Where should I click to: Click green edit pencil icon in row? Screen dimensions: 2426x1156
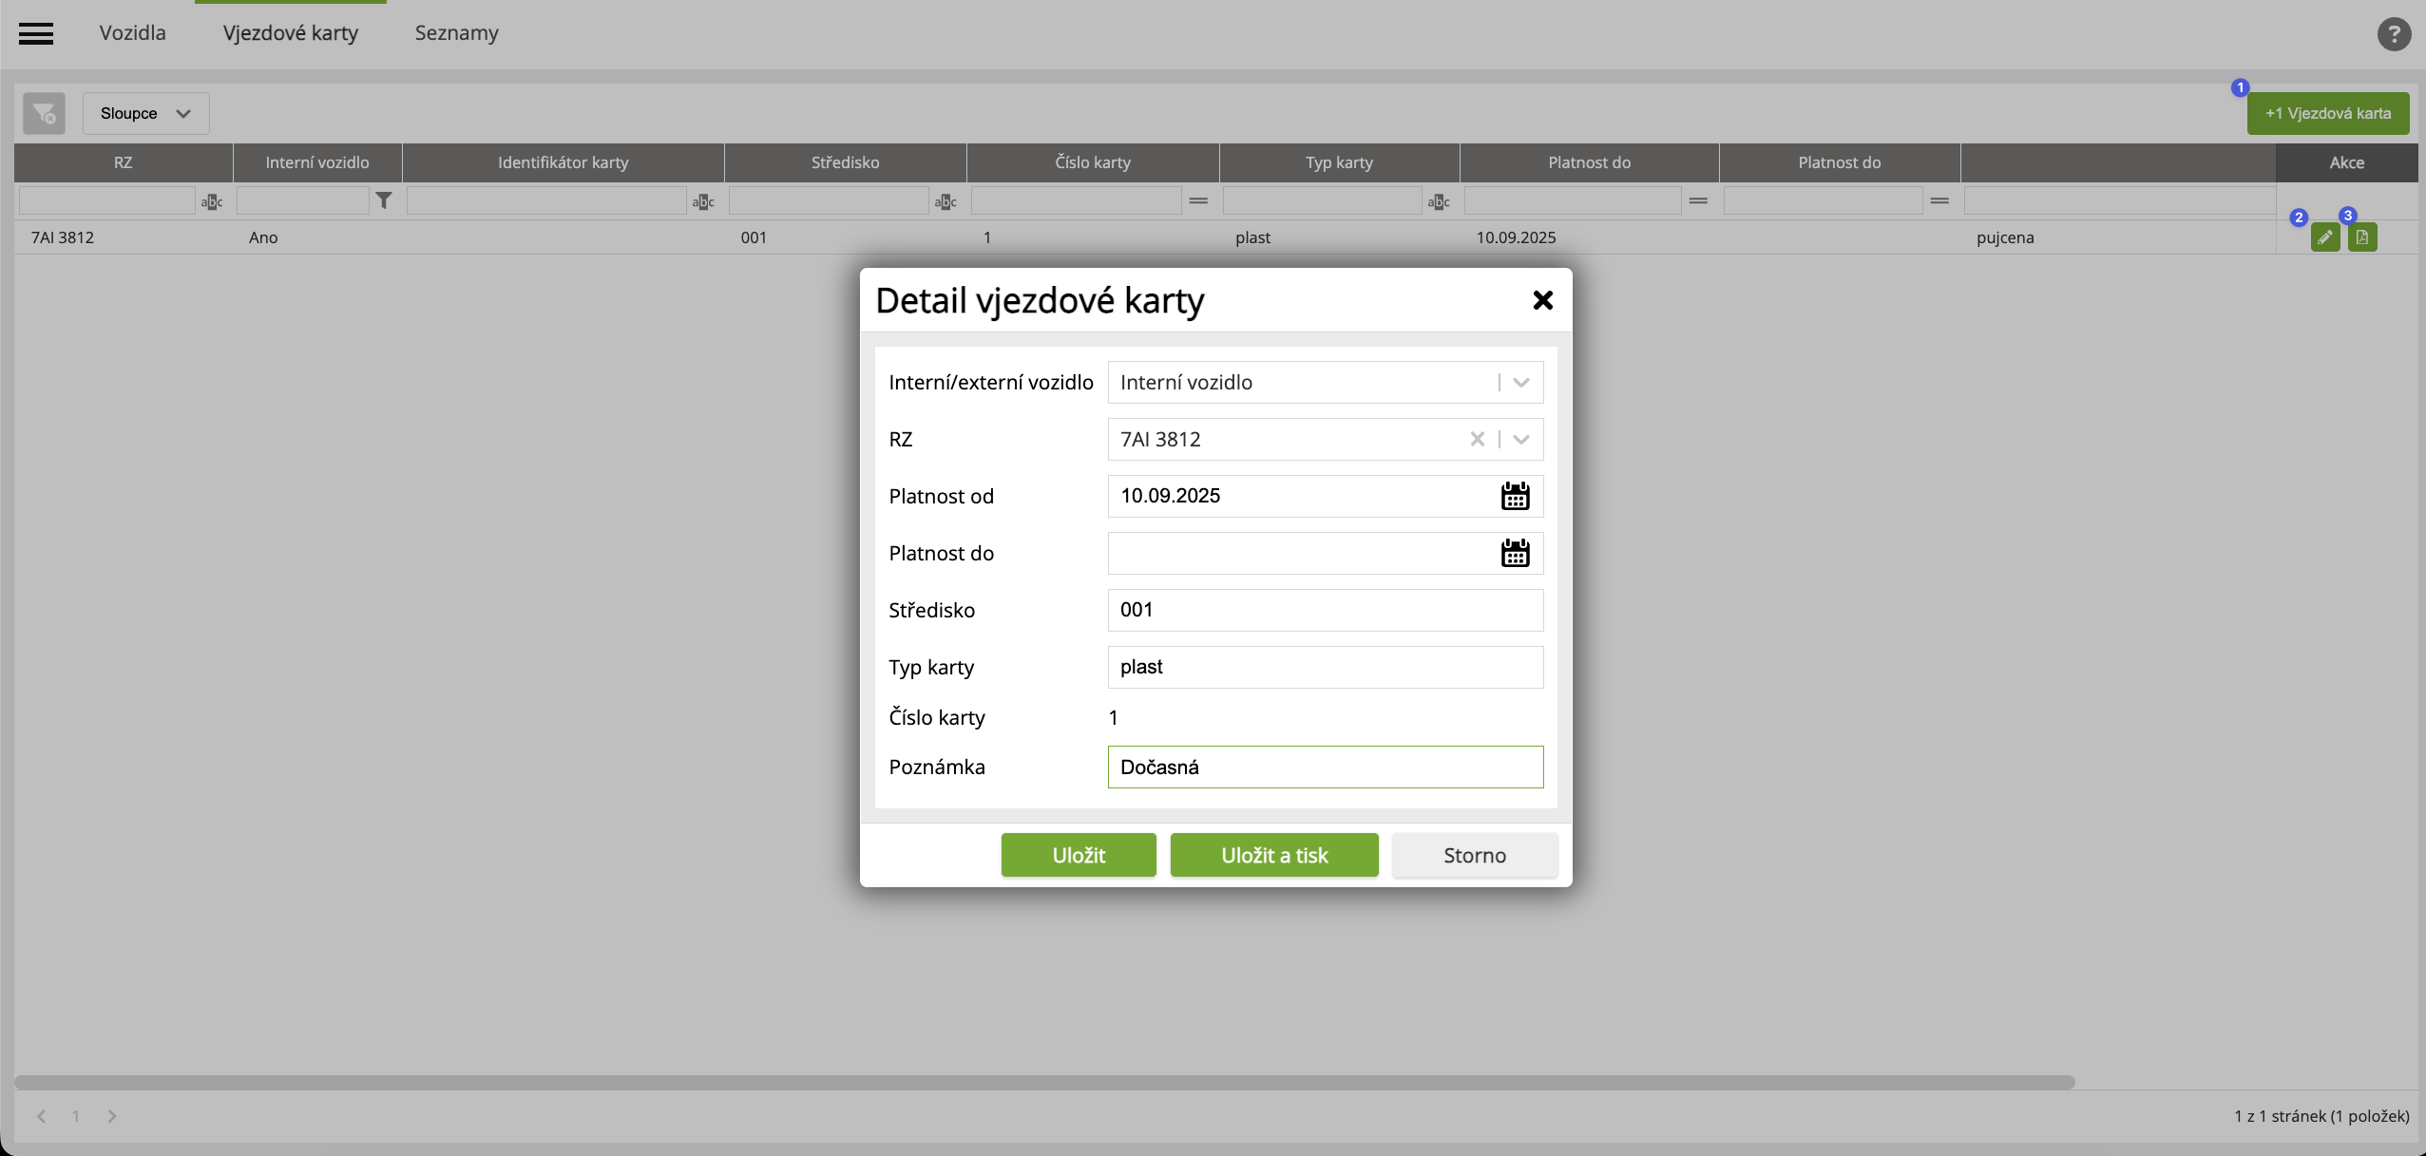click(2324, 237)
